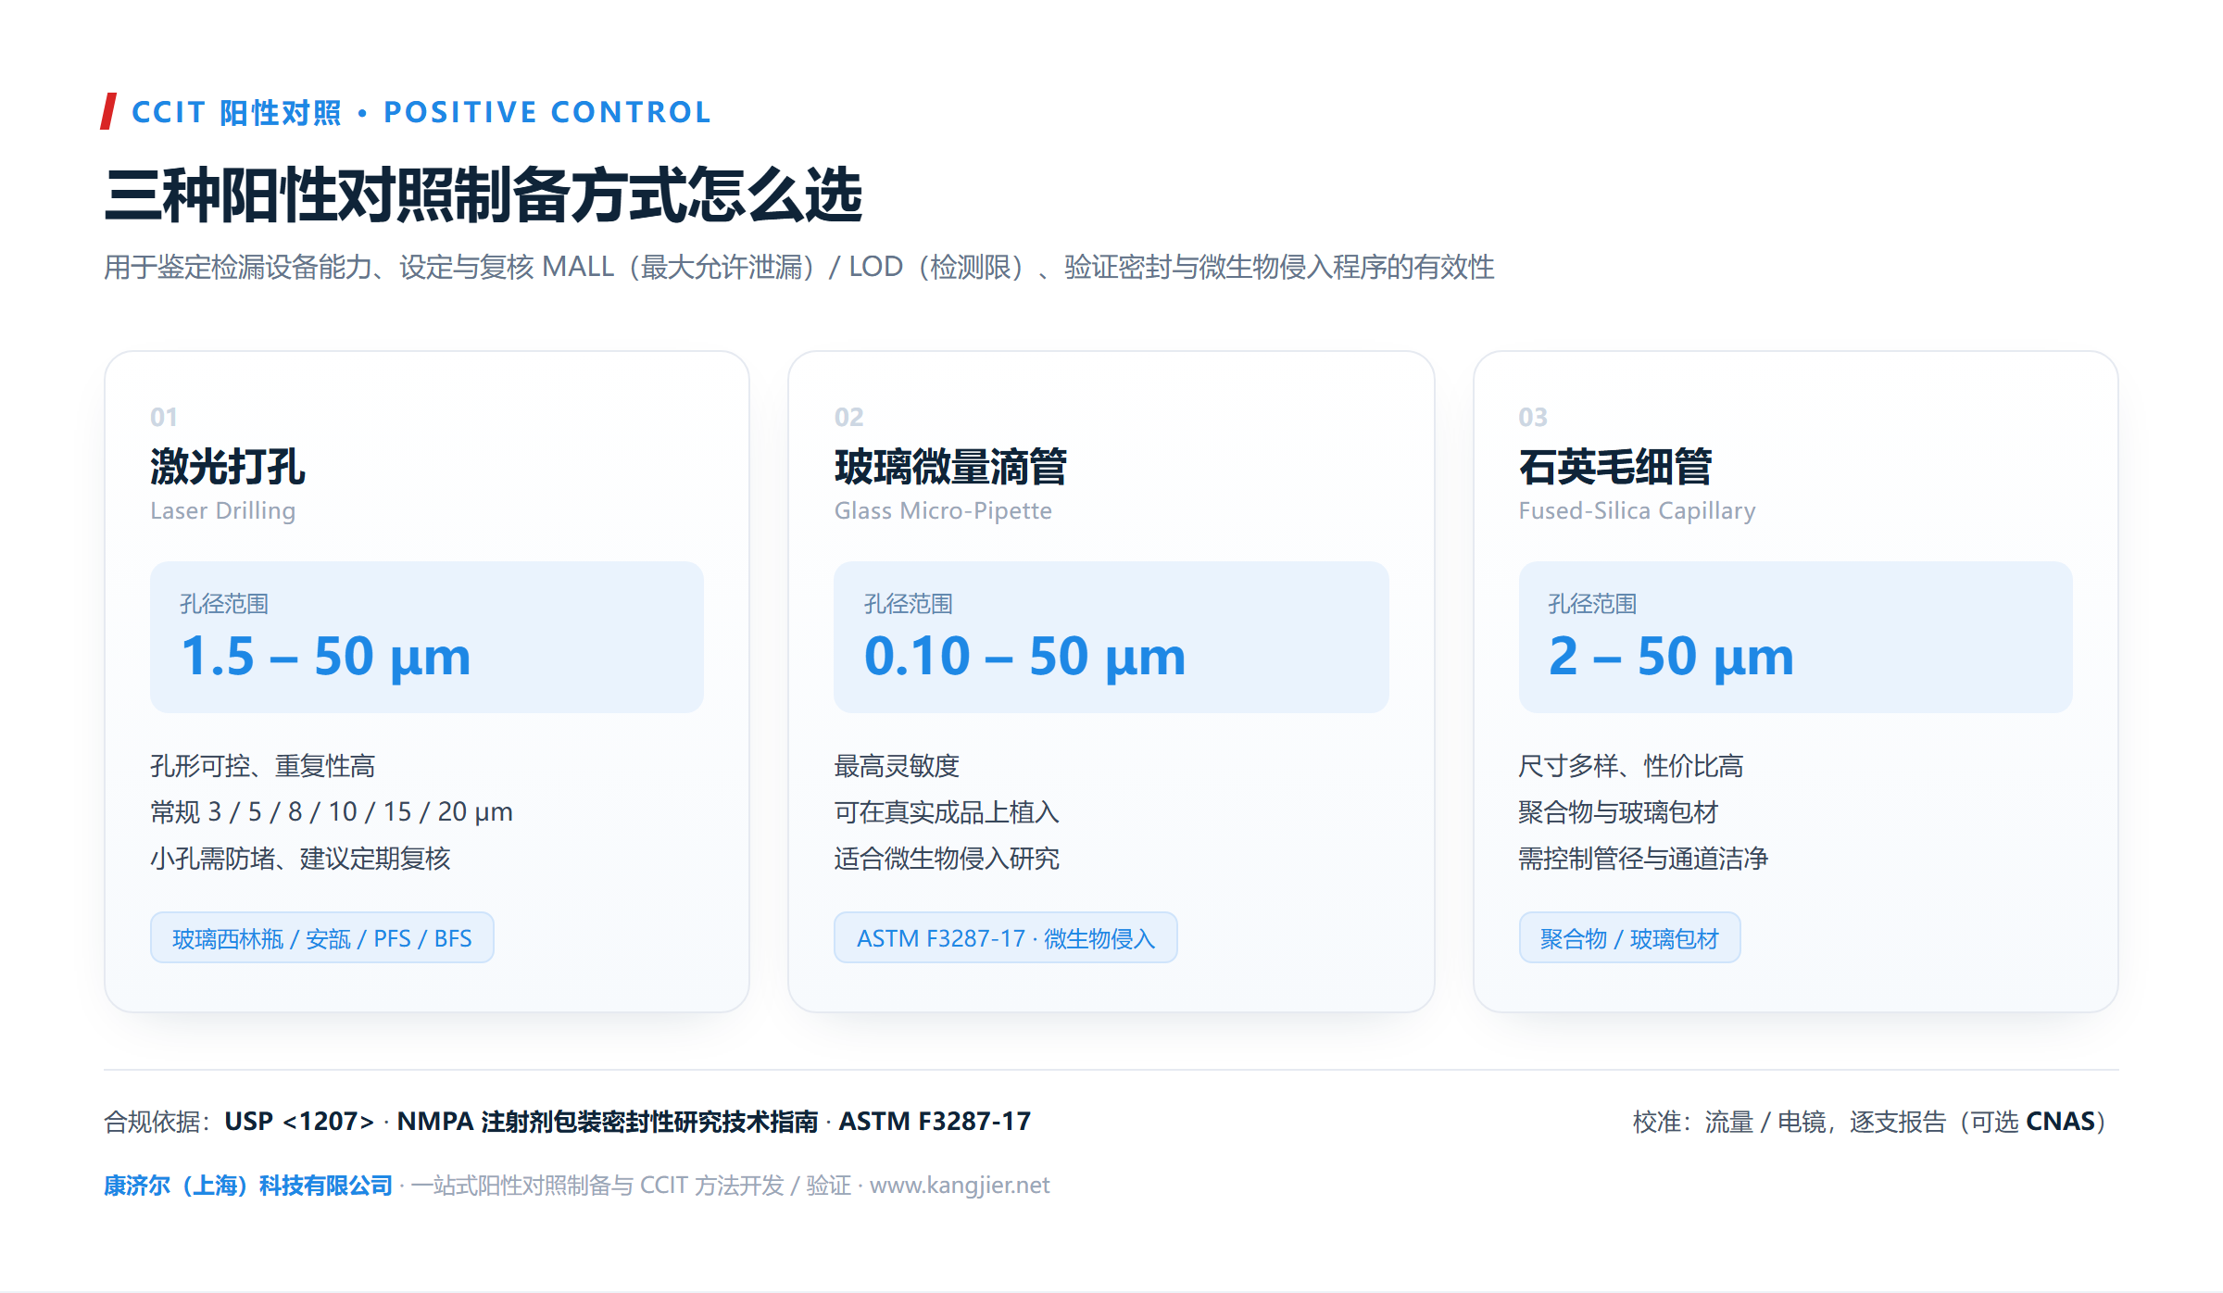
Task: Click the '合规依据：' label
Action: pos(159,1122)
